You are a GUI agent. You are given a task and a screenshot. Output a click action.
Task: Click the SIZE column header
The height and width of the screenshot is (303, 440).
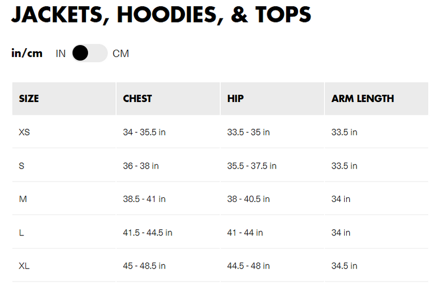tap(29, 98)
